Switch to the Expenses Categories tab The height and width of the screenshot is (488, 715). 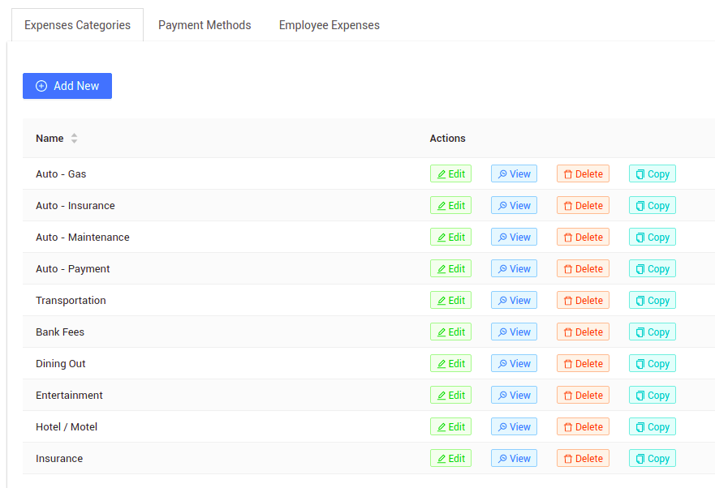78,25
